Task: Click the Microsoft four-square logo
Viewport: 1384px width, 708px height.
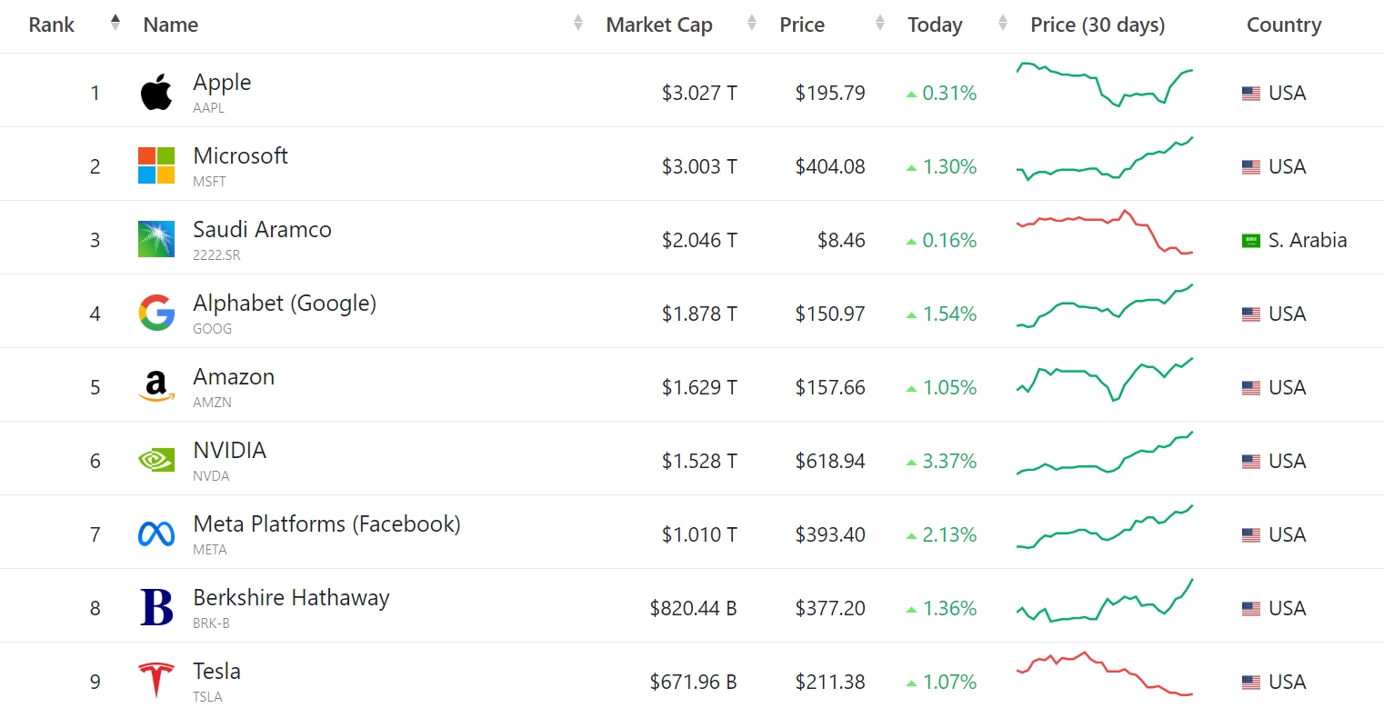Action: (156, 165)
